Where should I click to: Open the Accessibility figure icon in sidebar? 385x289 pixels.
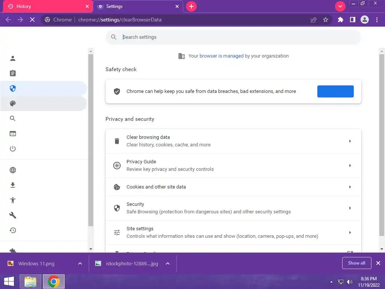[x=13, y=200]
